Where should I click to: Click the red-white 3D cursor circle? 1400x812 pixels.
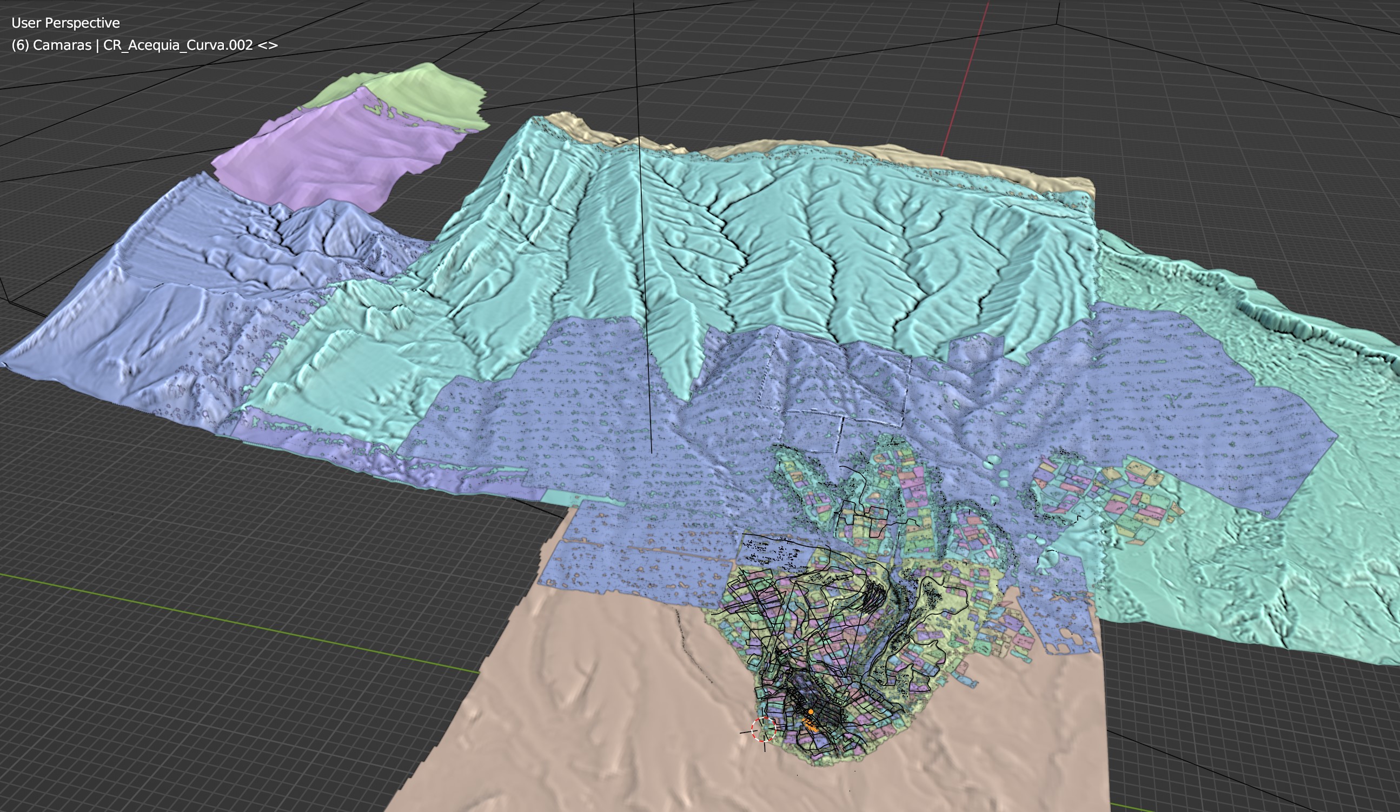click(x=764, y=729)
